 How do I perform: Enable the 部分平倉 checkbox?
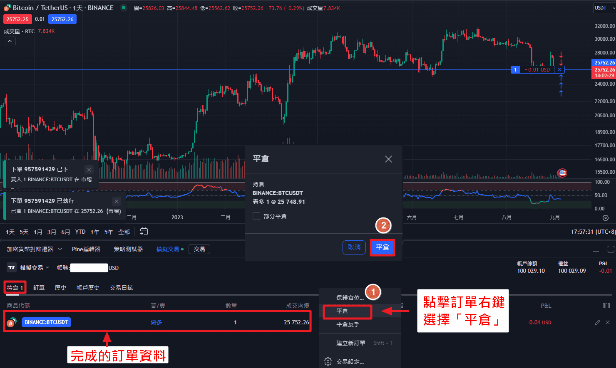tap(256, 216)
